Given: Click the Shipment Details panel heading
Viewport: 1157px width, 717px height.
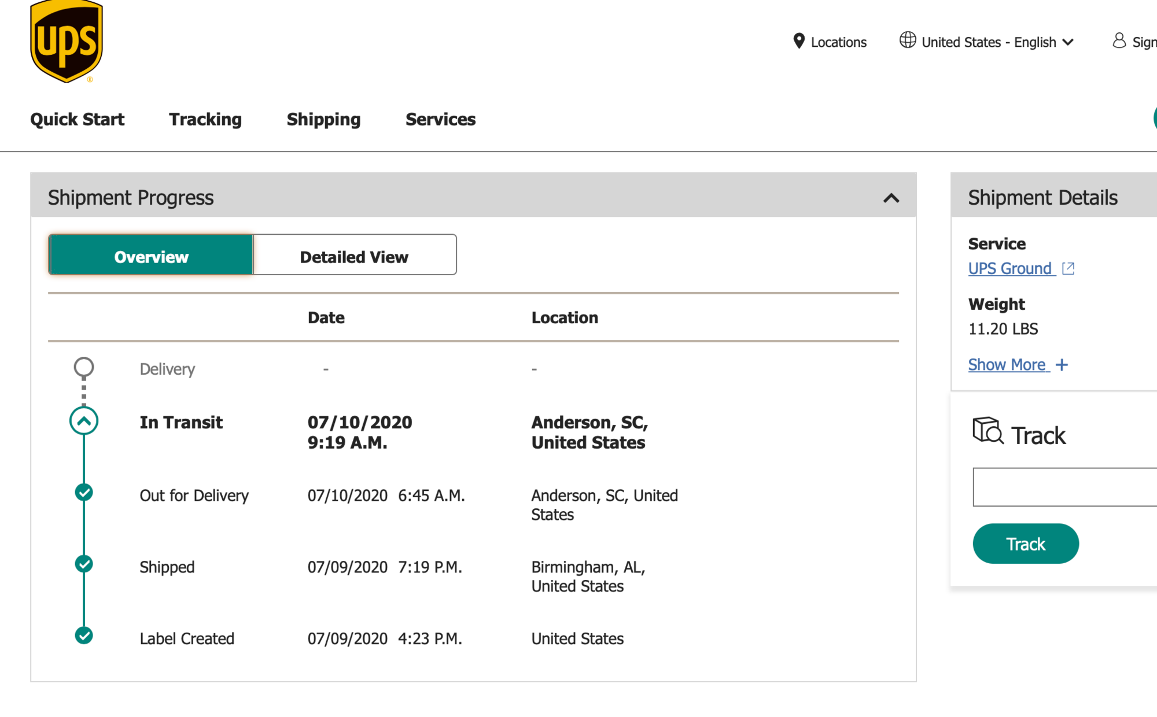Looking at the screenshot, I should coord(1043,198).
